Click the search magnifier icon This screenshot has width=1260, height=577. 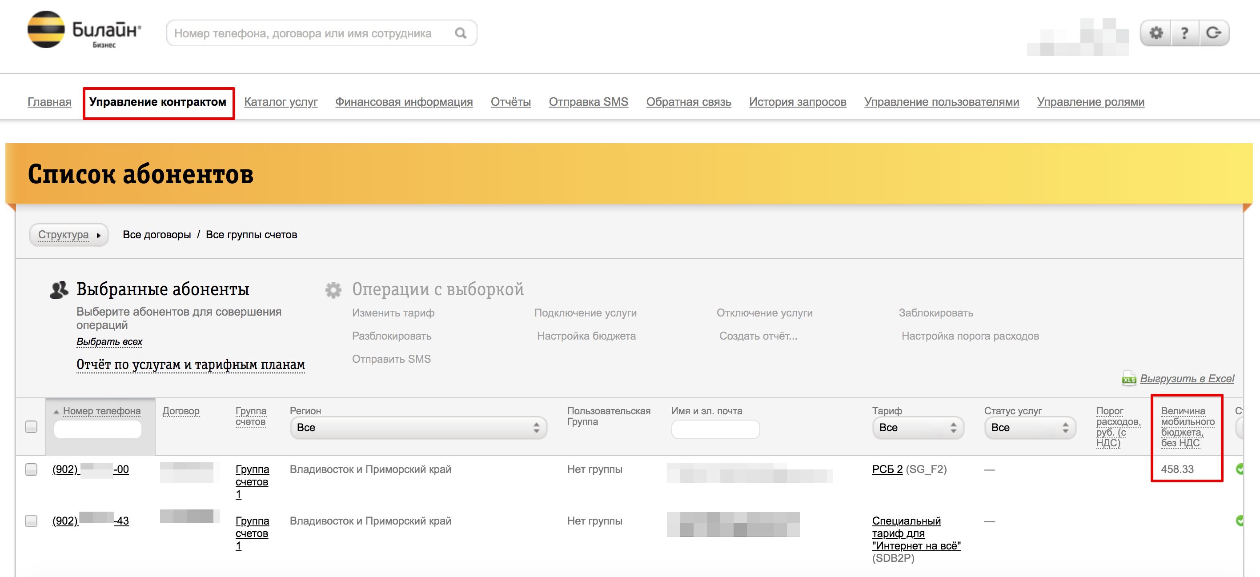tap(460, 33)
